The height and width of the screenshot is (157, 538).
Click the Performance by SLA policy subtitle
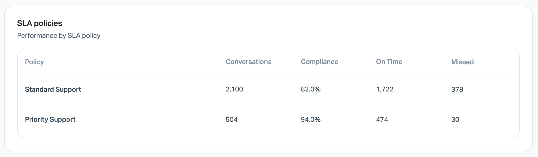(x=59, y=35)
